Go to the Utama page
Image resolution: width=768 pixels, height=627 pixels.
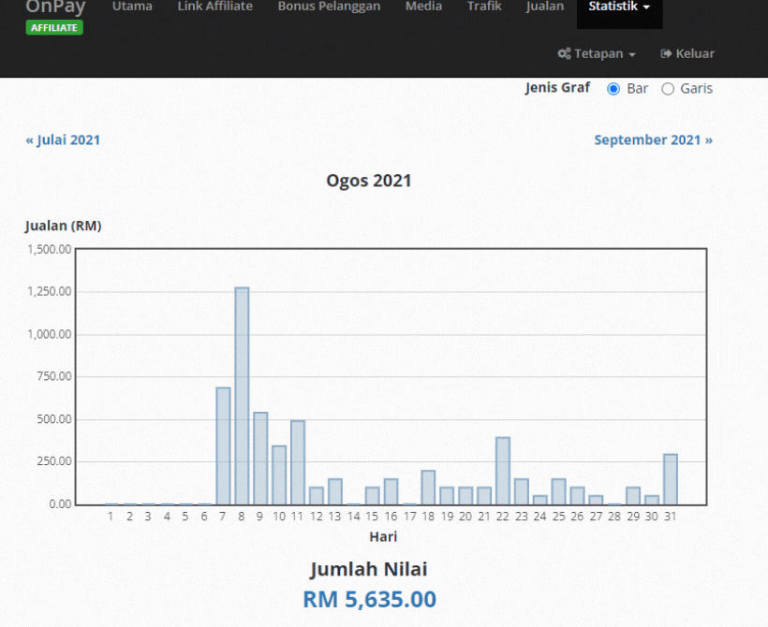click(132, 7)
